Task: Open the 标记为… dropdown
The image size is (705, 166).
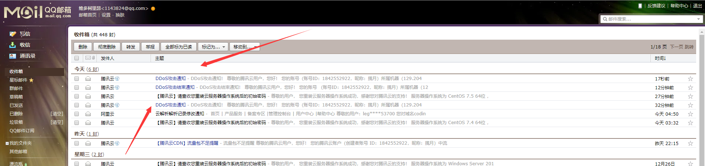Action: (x=213, y=47)
